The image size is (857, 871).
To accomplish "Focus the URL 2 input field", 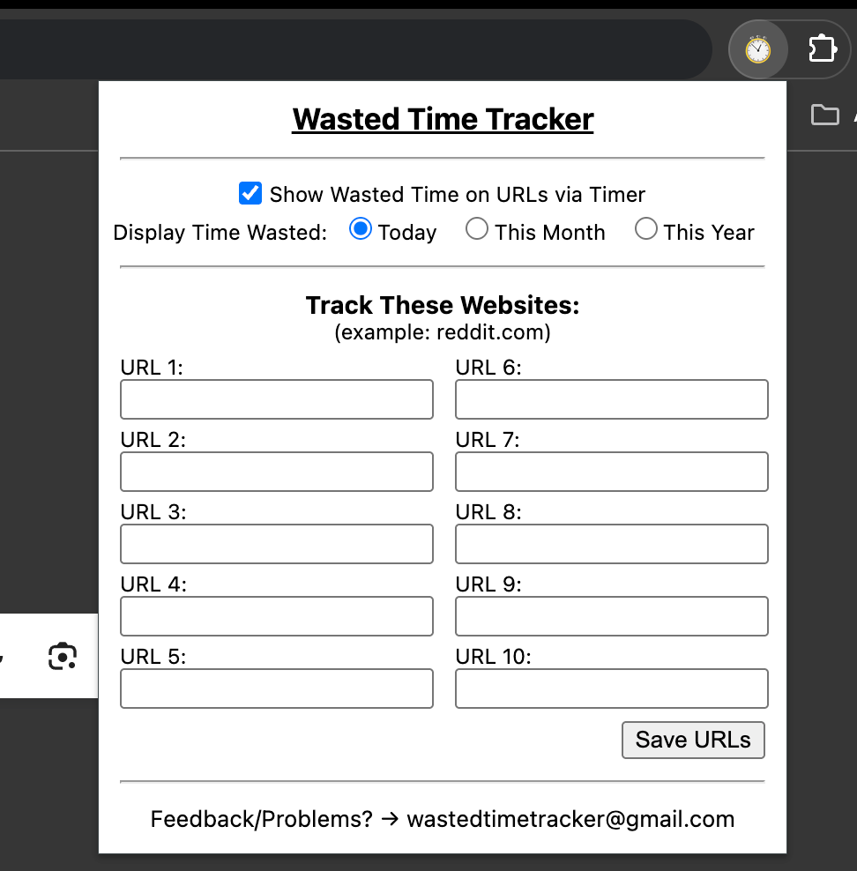I will point(277,472).
